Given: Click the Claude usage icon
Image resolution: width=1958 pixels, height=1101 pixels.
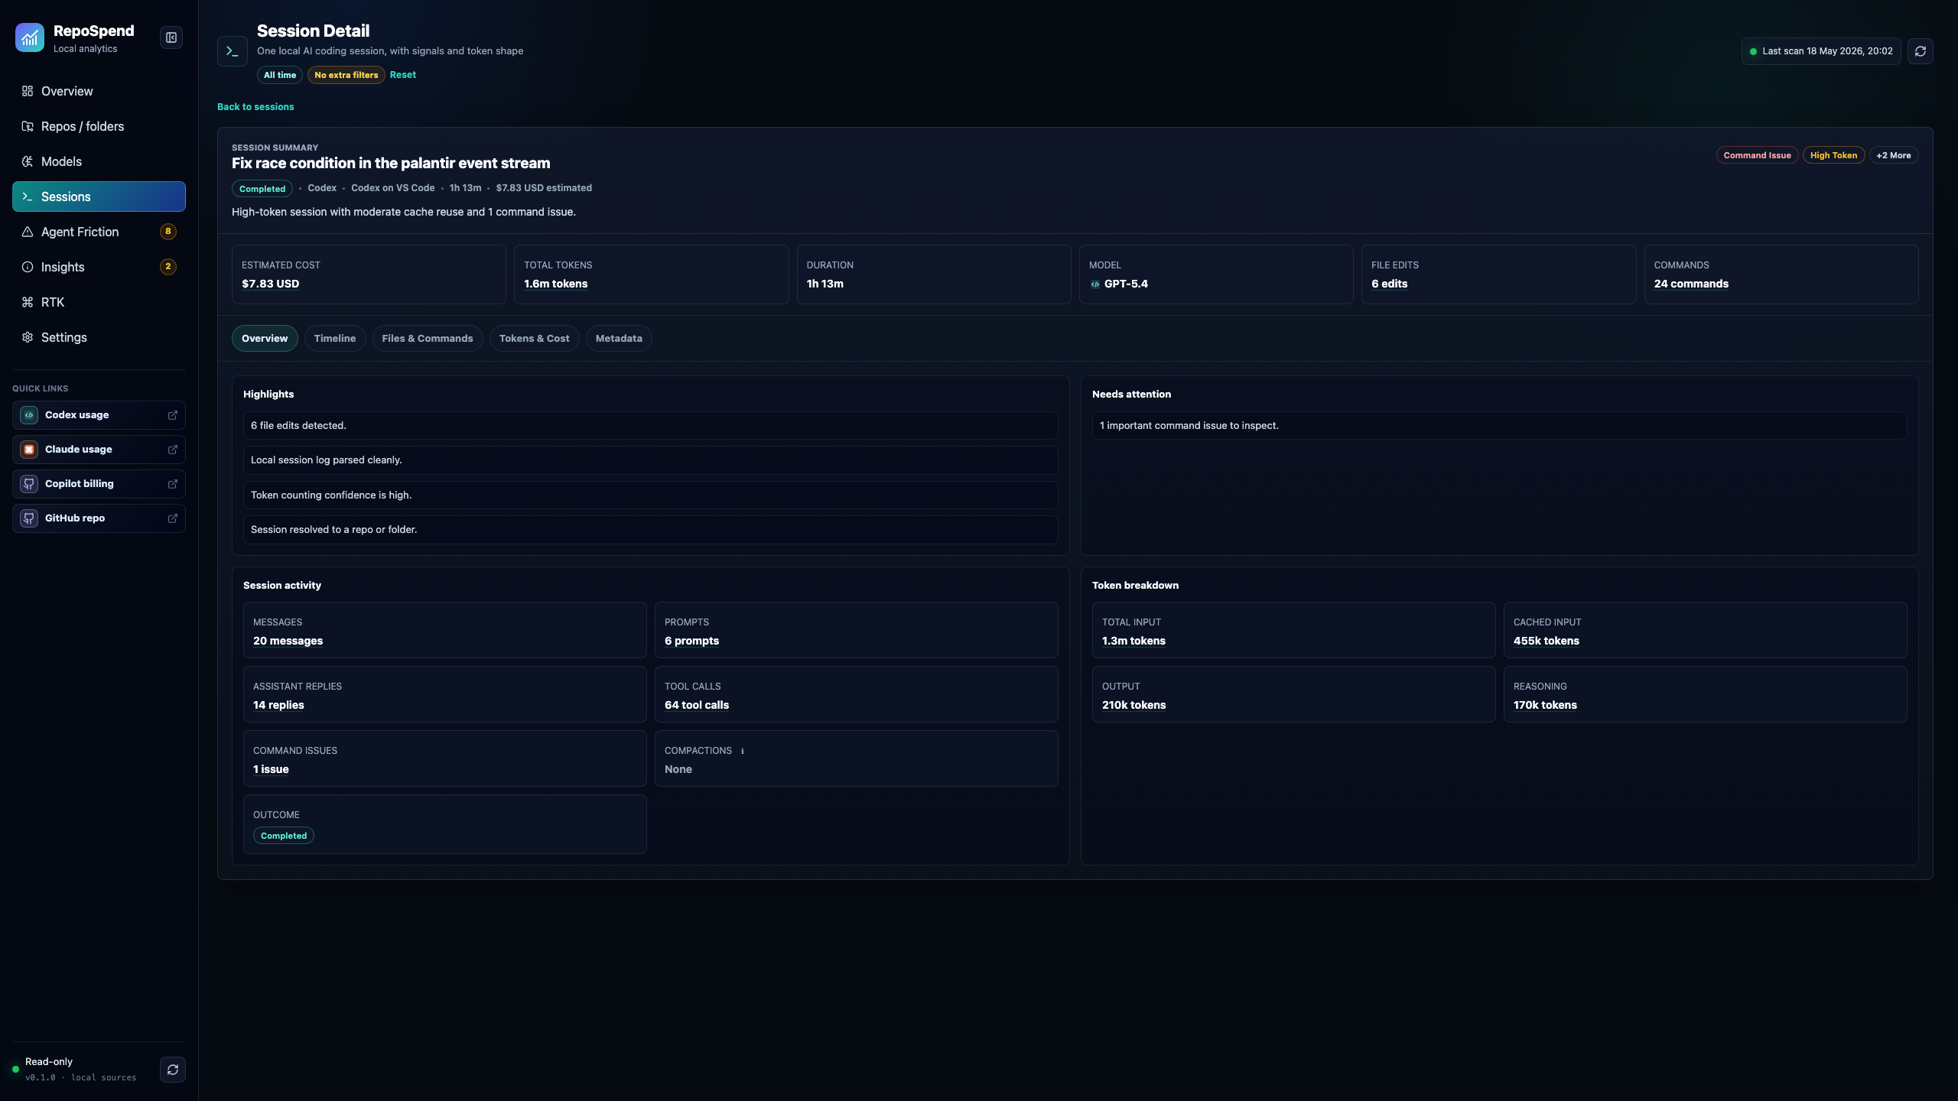Looking at the screenshot, I should (x=29, y=450).
